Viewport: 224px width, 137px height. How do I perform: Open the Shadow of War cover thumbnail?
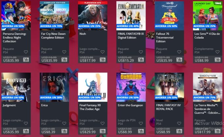pyautogui.click(x=208, y=87)
